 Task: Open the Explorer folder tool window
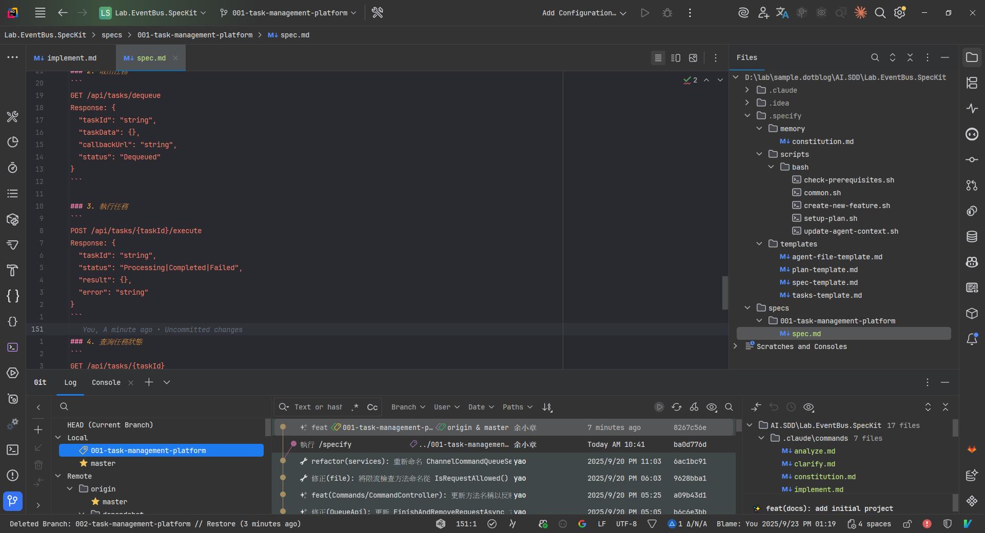tap(972, 57)
